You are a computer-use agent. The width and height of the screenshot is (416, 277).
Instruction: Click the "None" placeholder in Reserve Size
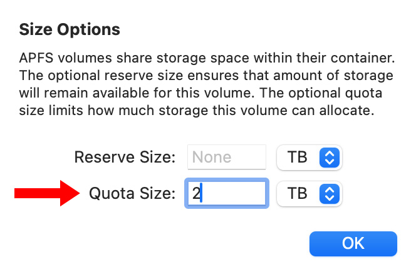coord(212,158)
